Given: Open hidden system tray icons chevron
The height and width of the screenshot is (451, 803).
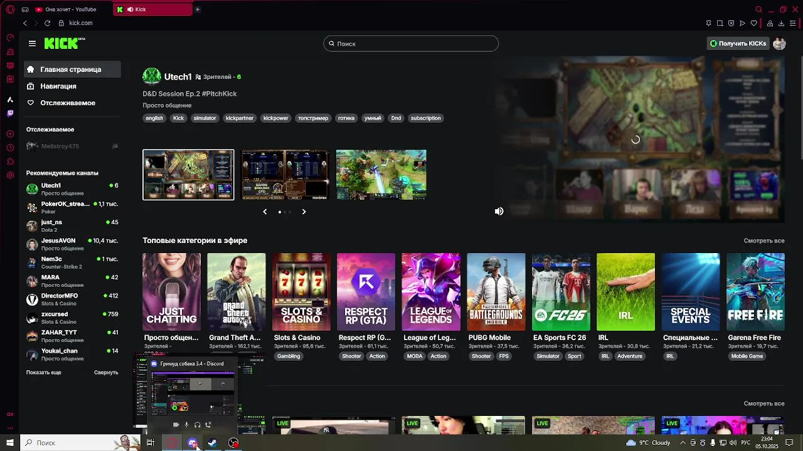Looking at the screenshot, I should (x=683, y=443).
